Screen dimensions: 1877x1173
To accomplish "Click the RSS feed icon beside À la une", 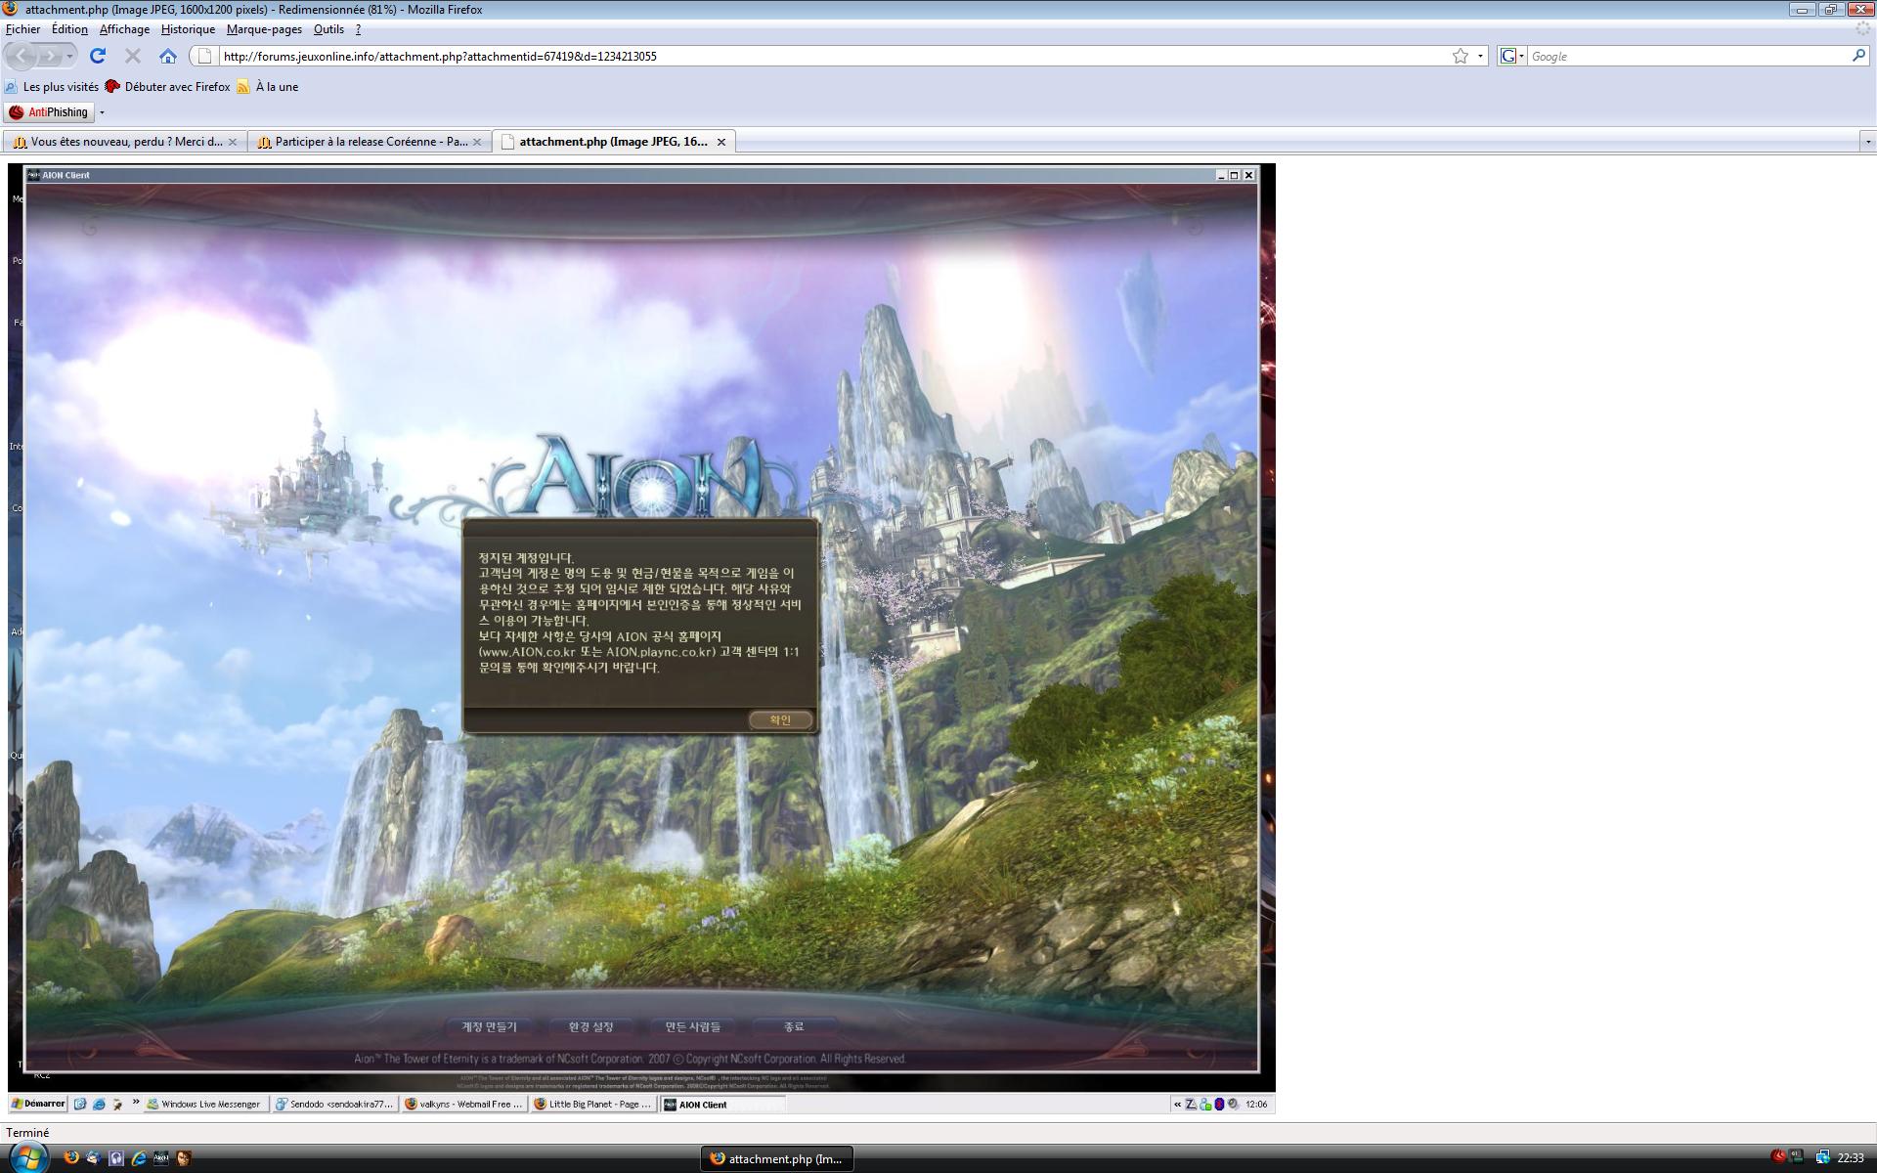I will [x=243, y=87].
